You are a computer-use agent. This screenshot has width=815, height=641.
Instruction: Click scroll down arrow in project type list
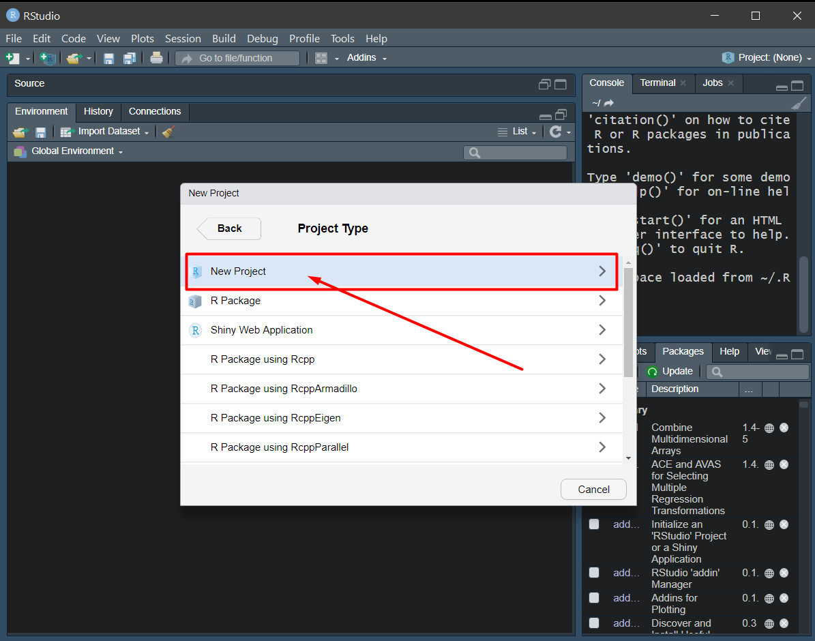[x=628, y=458]
